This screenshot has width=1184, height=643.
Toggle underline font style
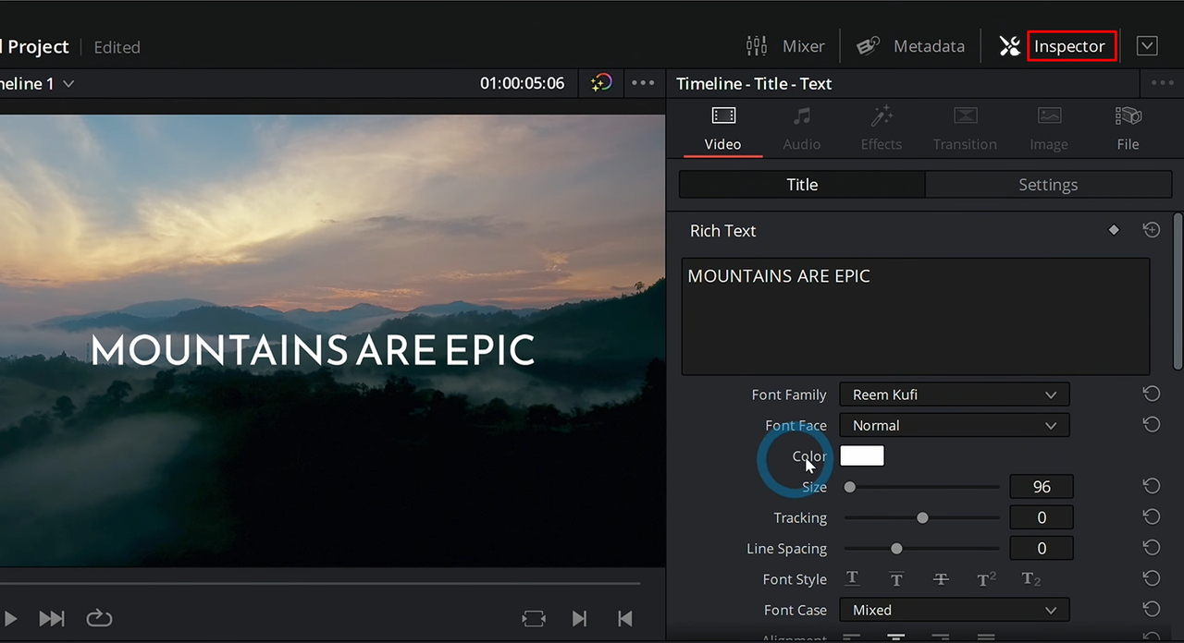point(852,579)
